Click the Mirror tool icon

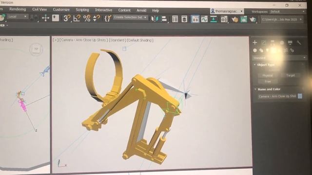pos(155,19)
